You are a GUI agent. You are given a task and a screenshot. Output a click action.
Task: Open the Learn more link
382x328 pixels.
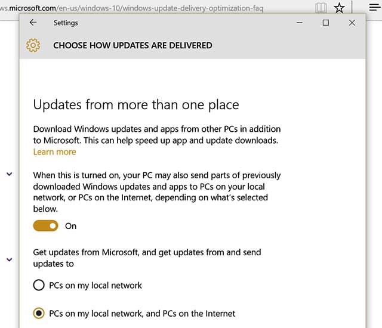pos(54,152)
